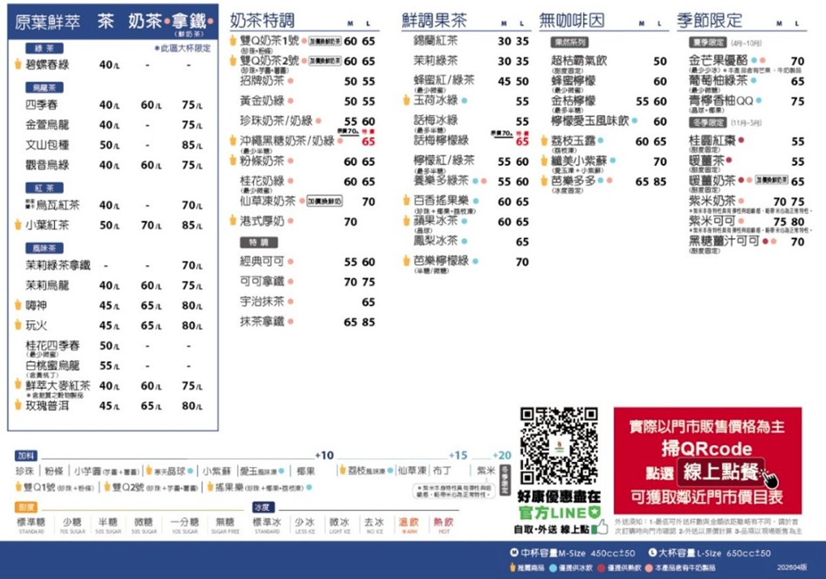Screen dimensions: 826x579
Task: Click the recommended icon beside 雙Q奶茶2號
Action: tap(233, 61)
